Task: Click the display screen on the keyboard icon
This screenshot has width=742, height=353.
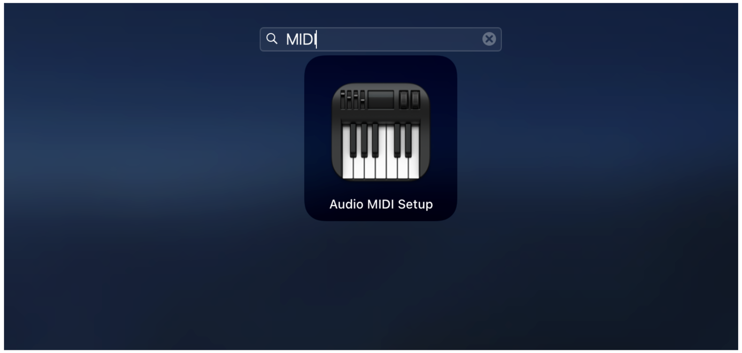Action: point(381,100)
